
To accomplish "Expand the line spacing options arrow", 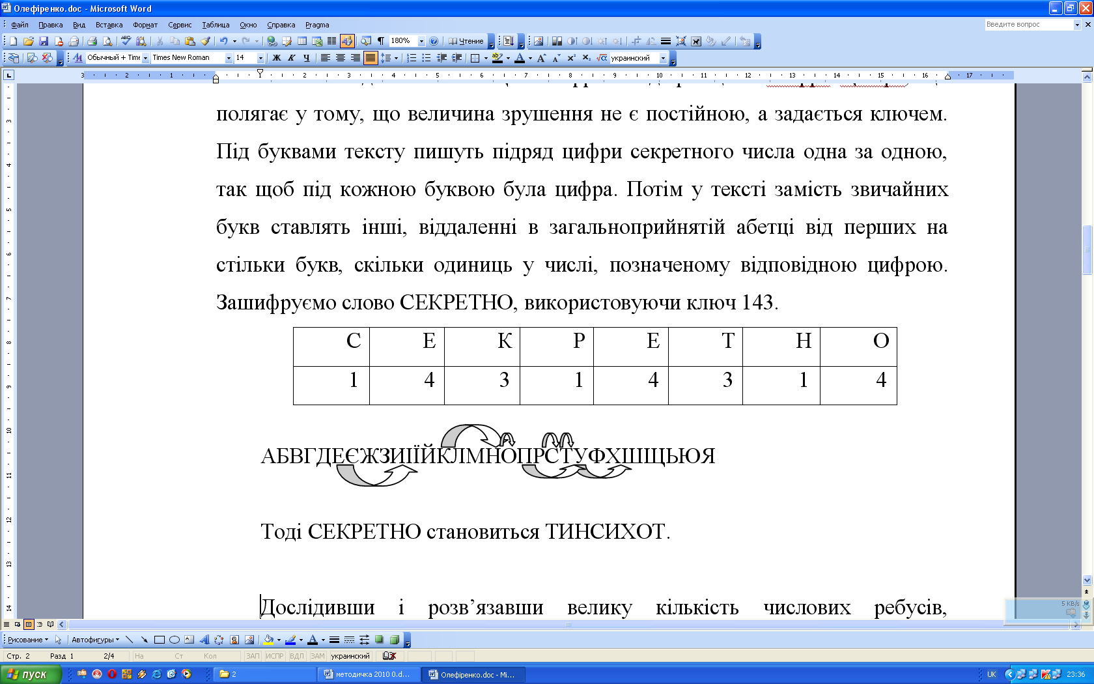I will [396, 58].
